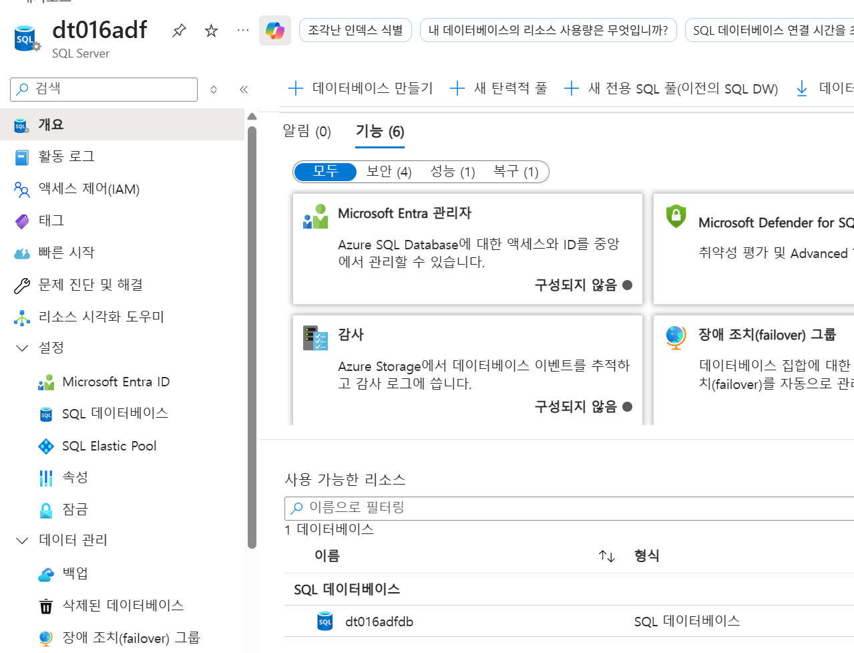Open the 감사 feature card
Image resolution: width=854 pixels, height=653 pixels.
(467, 370)
